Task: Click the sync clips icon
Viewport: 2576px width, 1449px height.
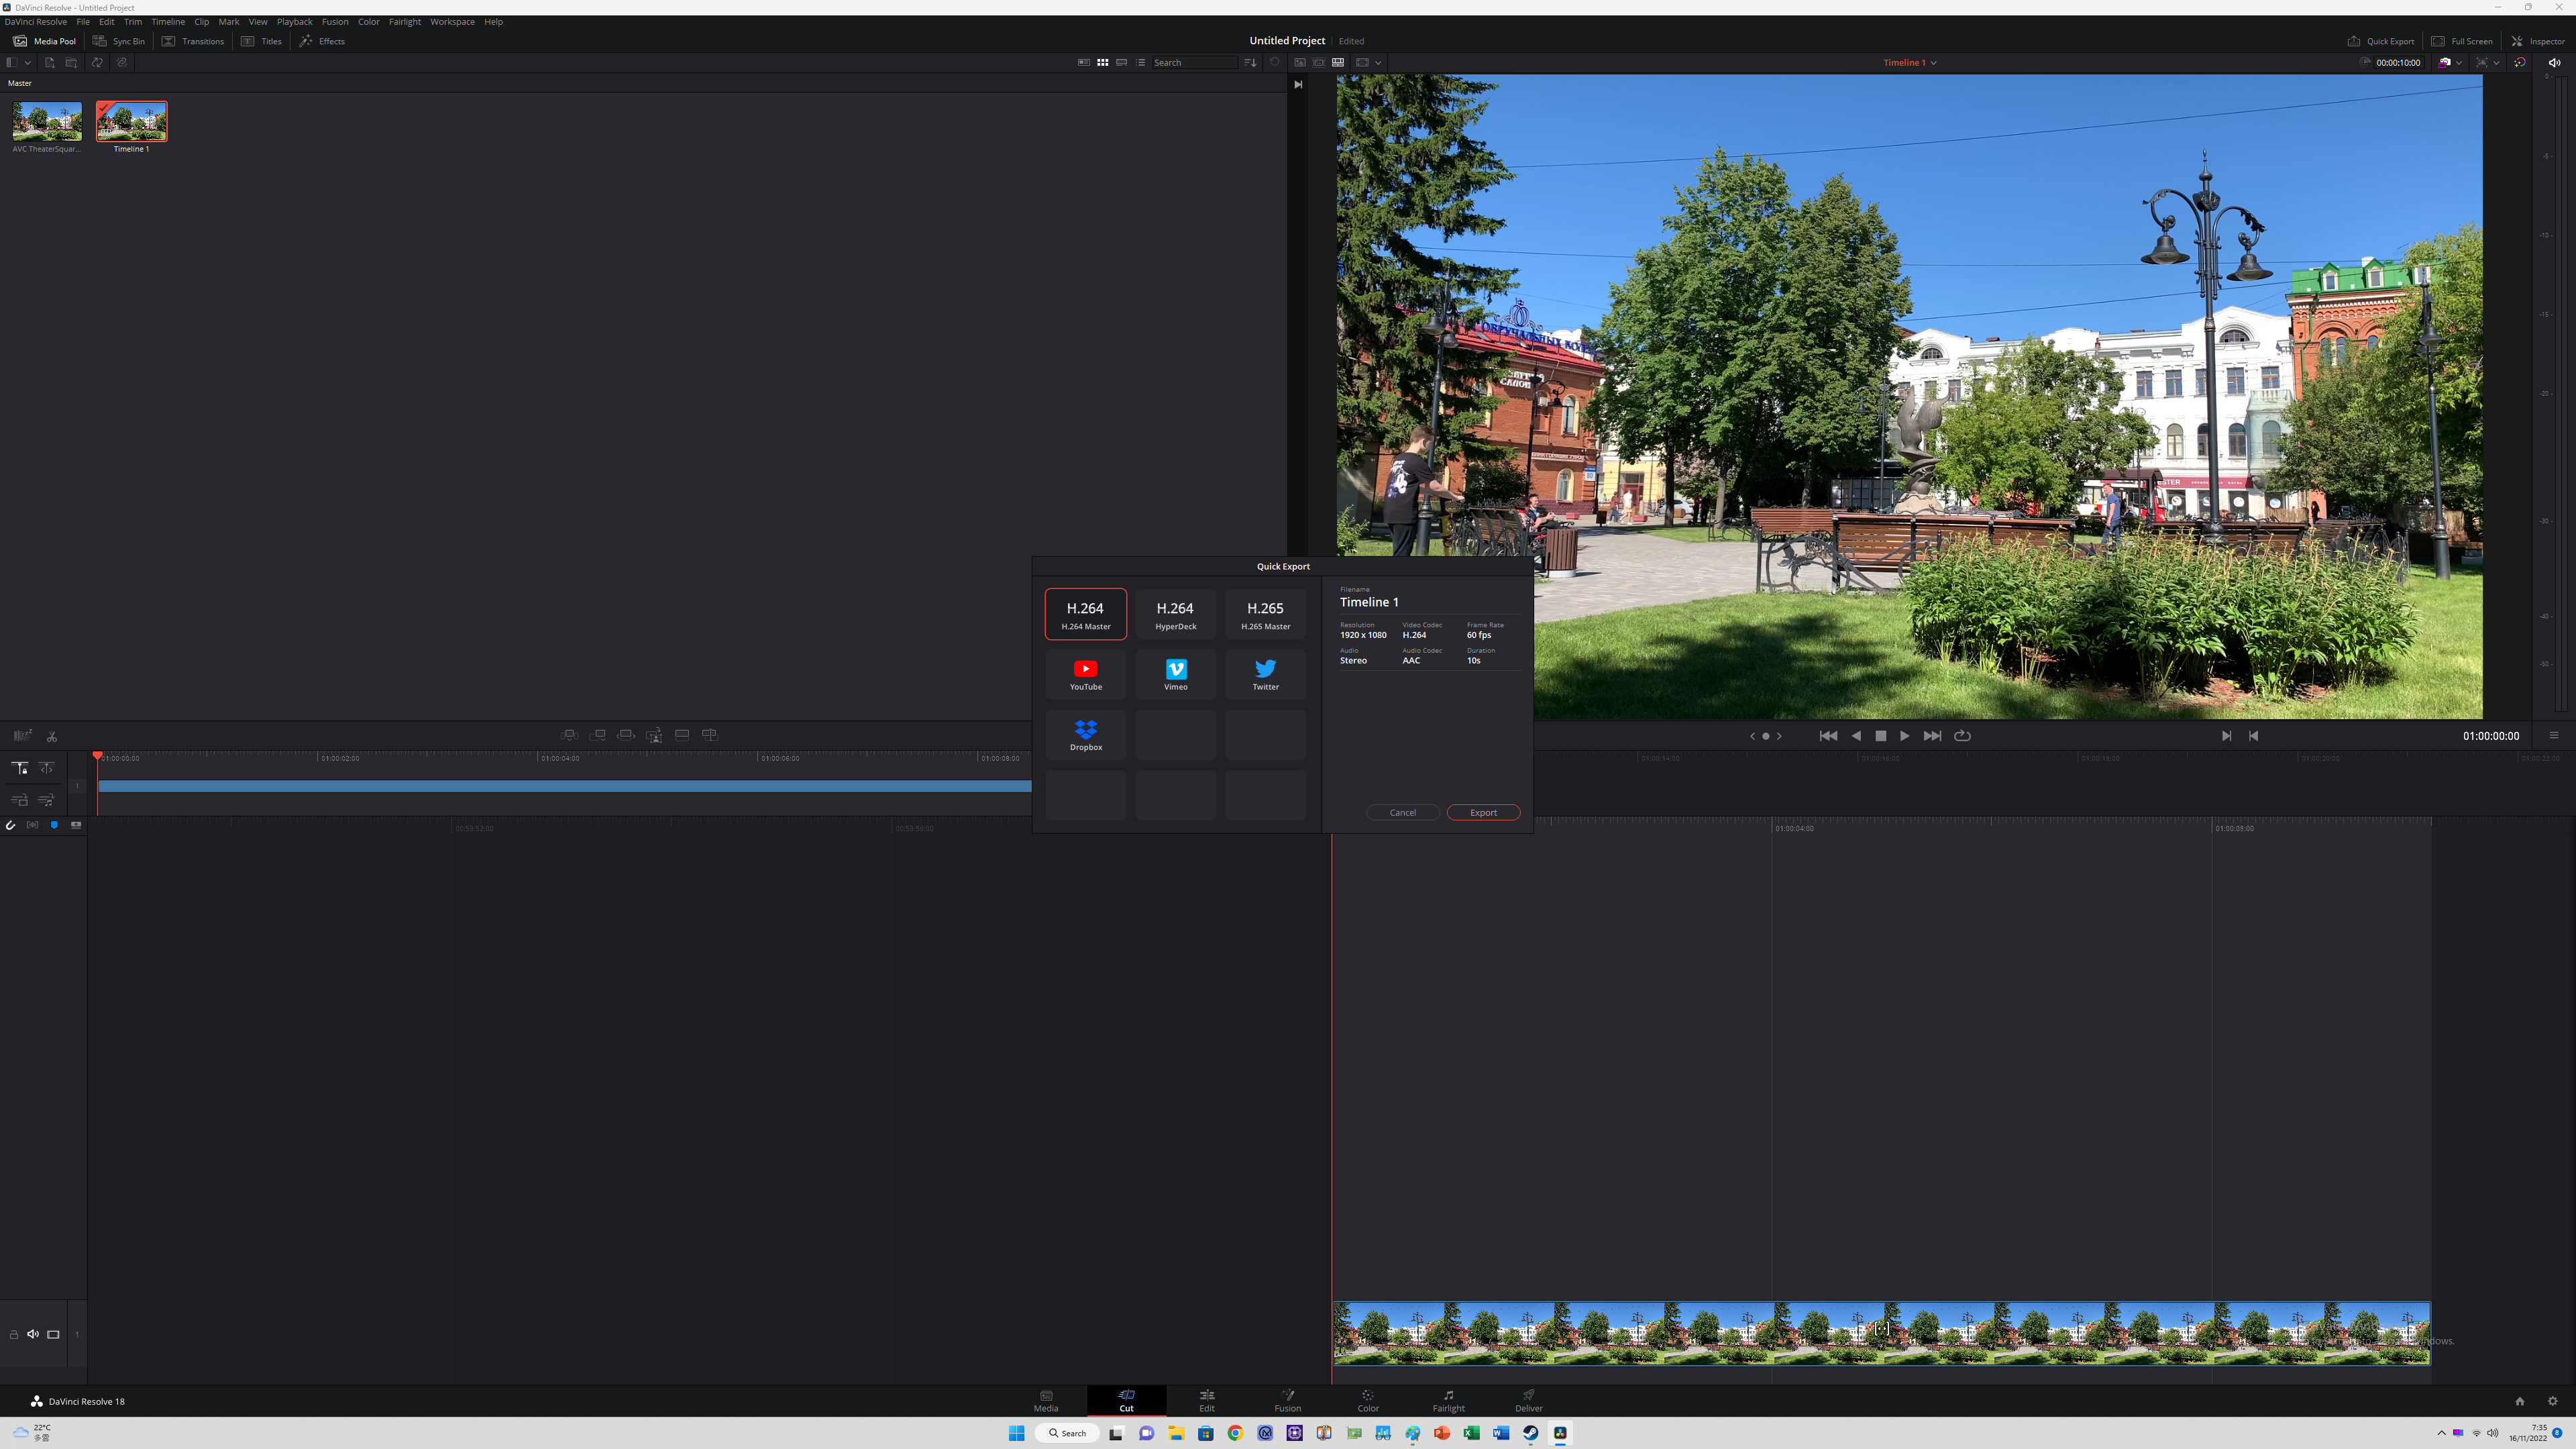Action: pyautogui.click(x=97, y=62)
